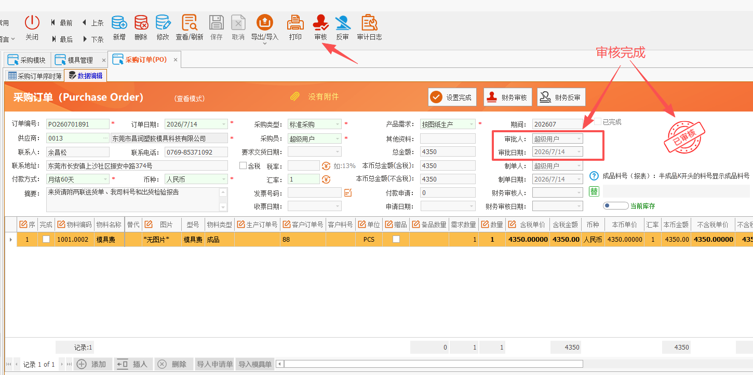Open the 币种 dropdown
The height and width of the screenshot is (375, 753).
tap(224, 179)
